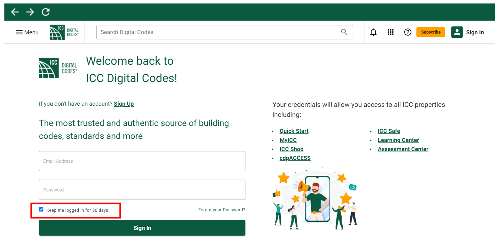Image resolution: width=501 pixels, height=250 pixels.
Task: Open the apps grid icon
Action: pos(391,32)
